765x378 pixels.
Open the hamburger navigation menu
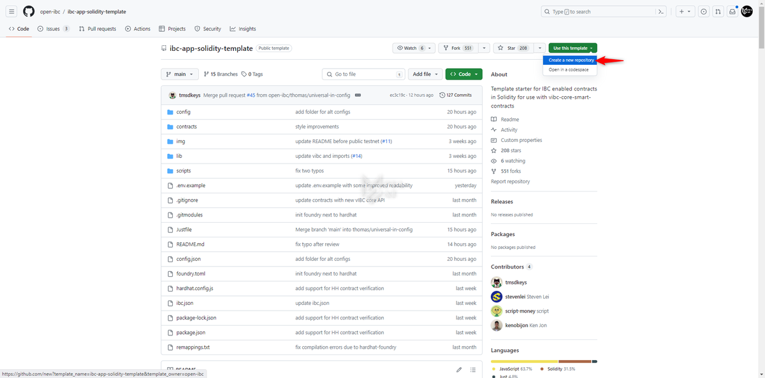tap(12, 11)
